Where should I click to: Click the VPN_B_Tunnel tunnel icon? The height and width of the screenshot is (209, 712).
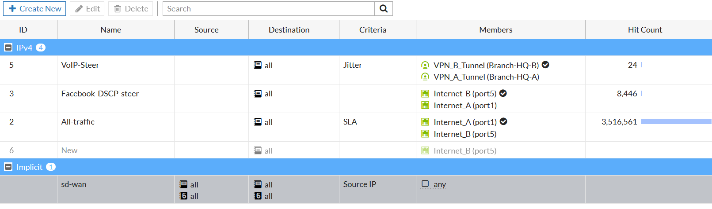click(x=425, y=65)
